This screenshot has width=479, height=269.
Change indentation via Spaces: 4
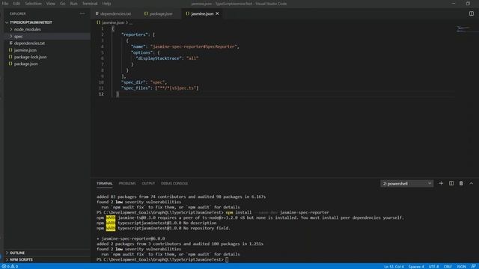coord(416,267)
